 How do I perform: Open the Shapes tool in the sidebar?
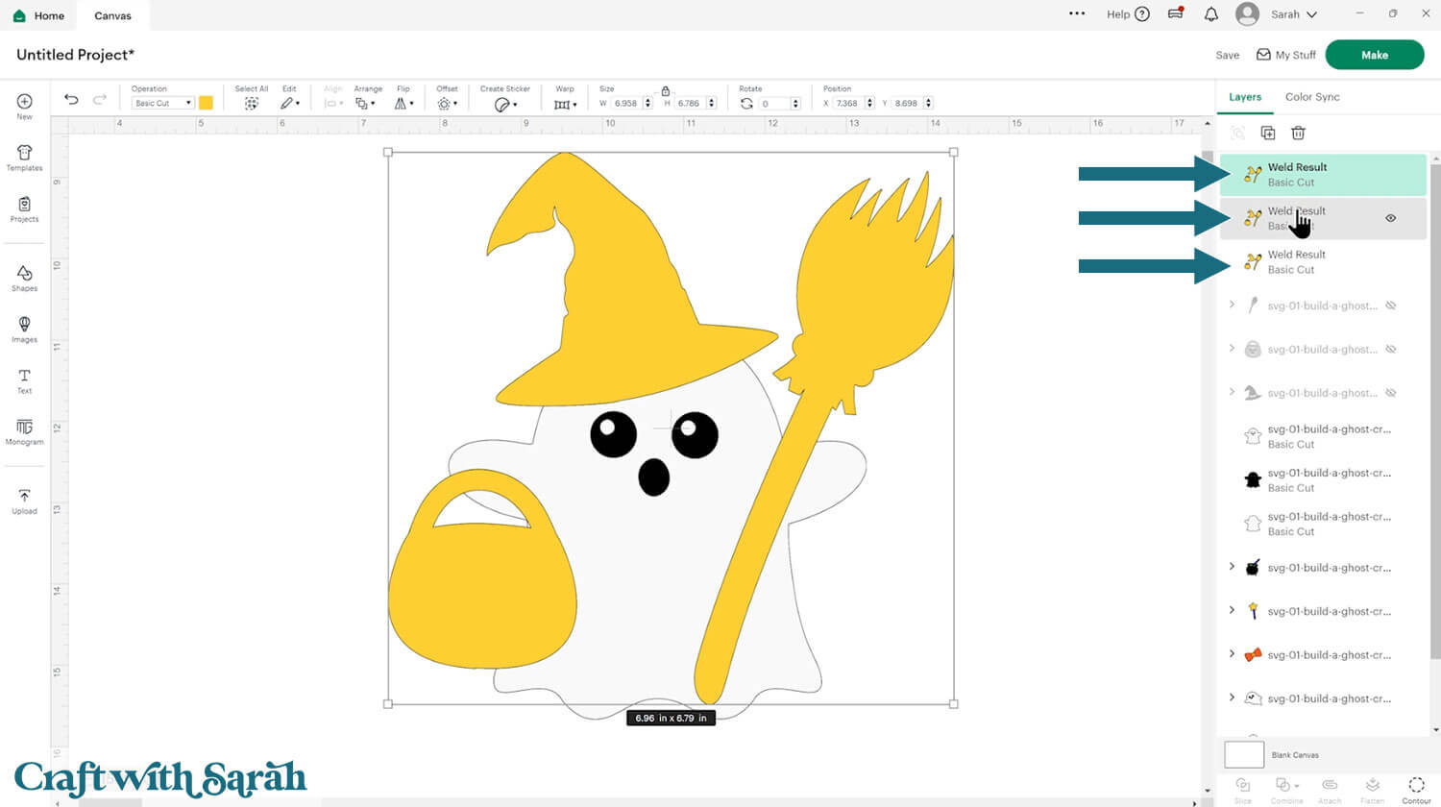click(x=24, y=278)
